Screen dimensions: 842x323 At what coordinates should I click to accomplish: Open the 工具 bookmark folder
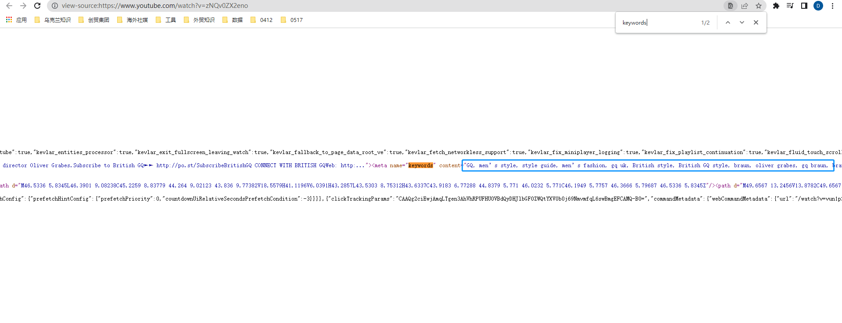click(x=166, y=20)
